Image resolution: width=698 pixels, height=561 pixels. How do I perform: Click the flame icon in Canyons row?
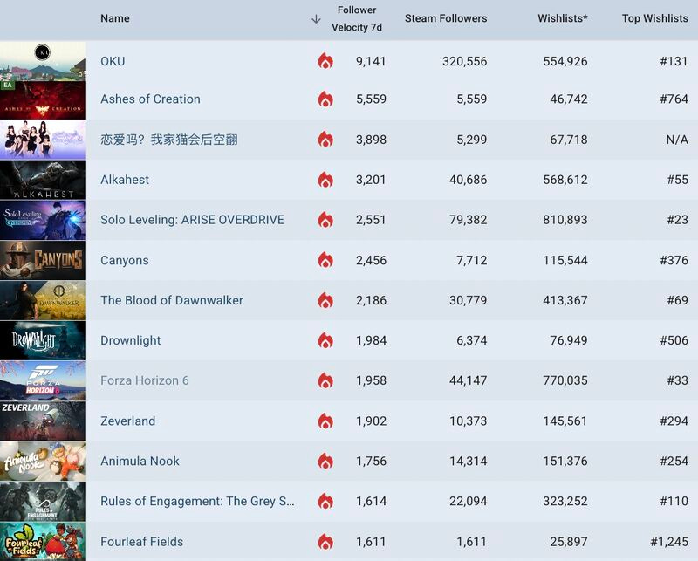coord(325,260)
